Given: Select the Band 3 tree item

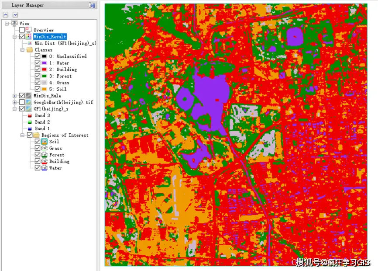Looking at the screenshot, I should (42, 115).
